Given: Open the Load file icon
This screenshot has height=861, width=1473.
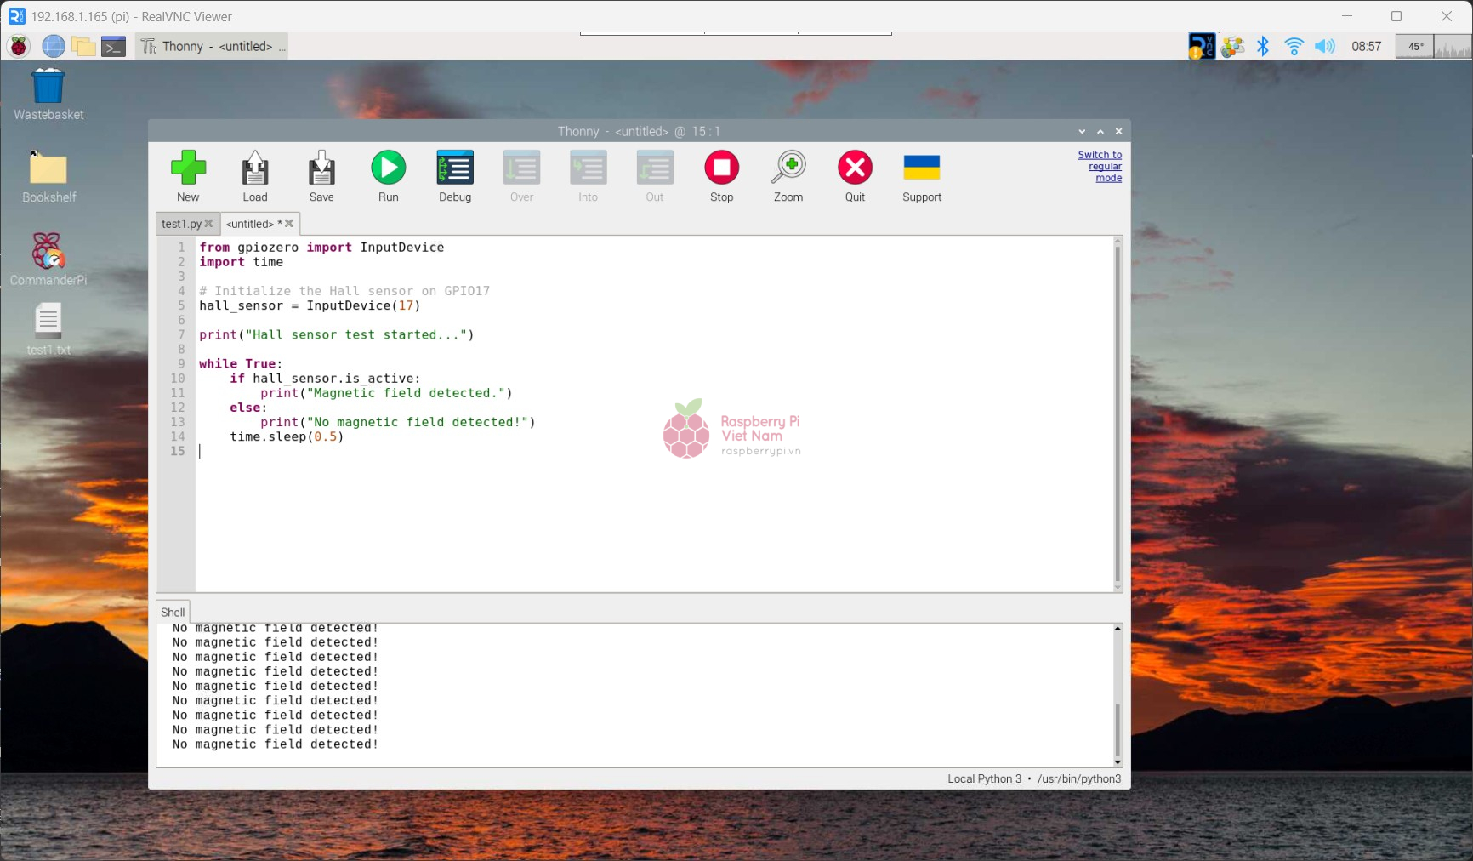Looking at the screenshot, I should tap(254, 174).
